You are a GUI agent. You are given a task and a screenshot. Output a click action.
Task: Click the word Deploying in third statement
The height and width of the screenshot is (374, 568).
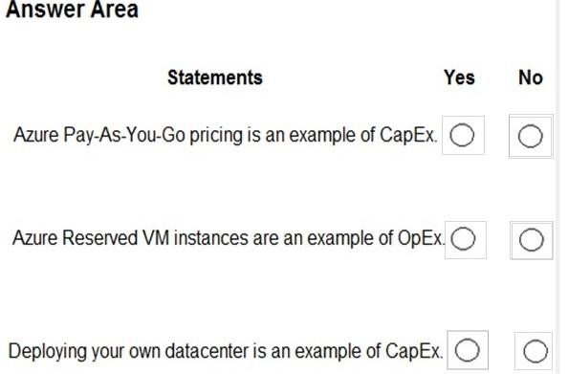tap(48, 352)
